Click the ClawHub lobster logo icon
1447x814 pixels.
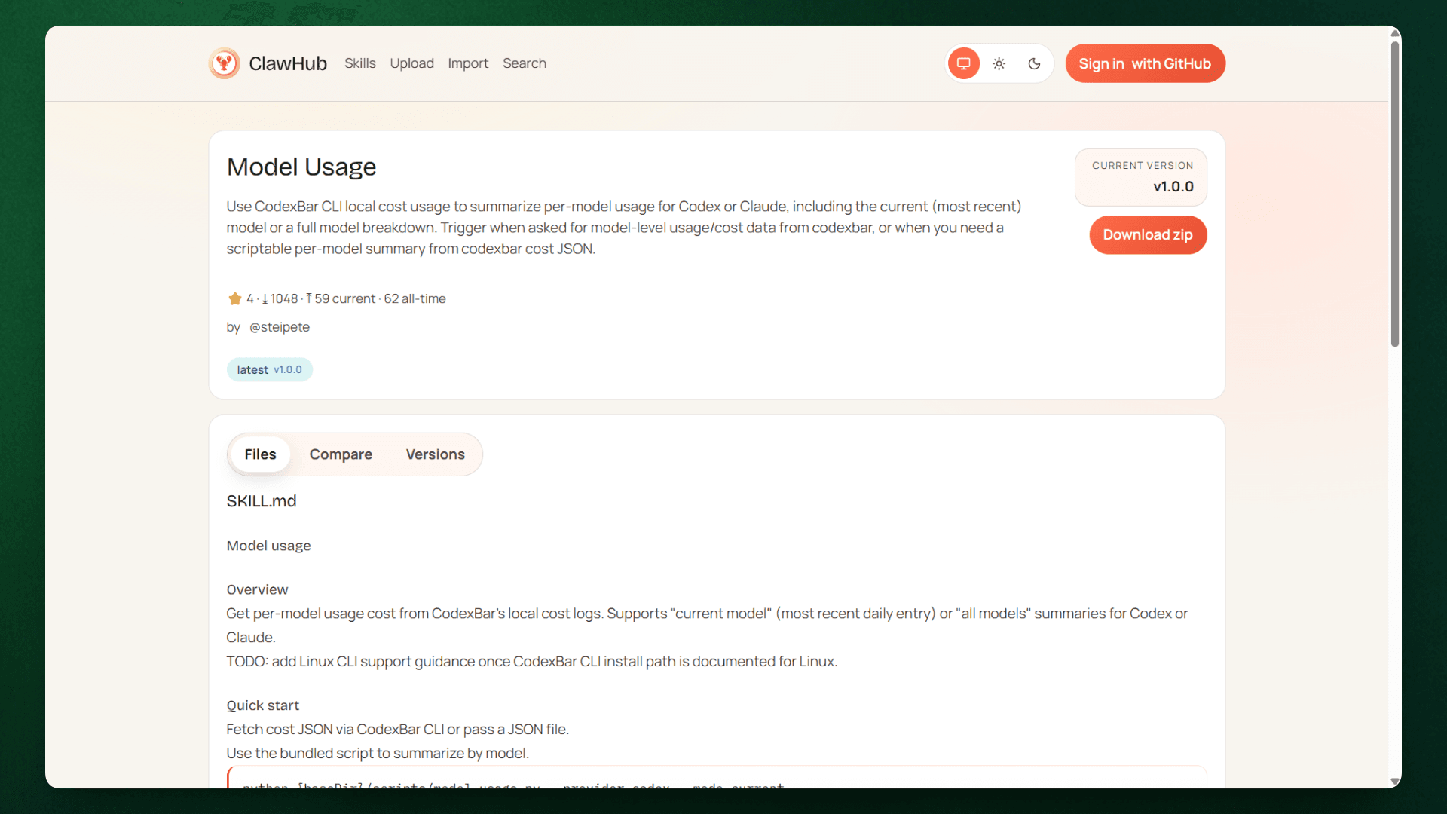pyautogui.click(x=224, y=63)
